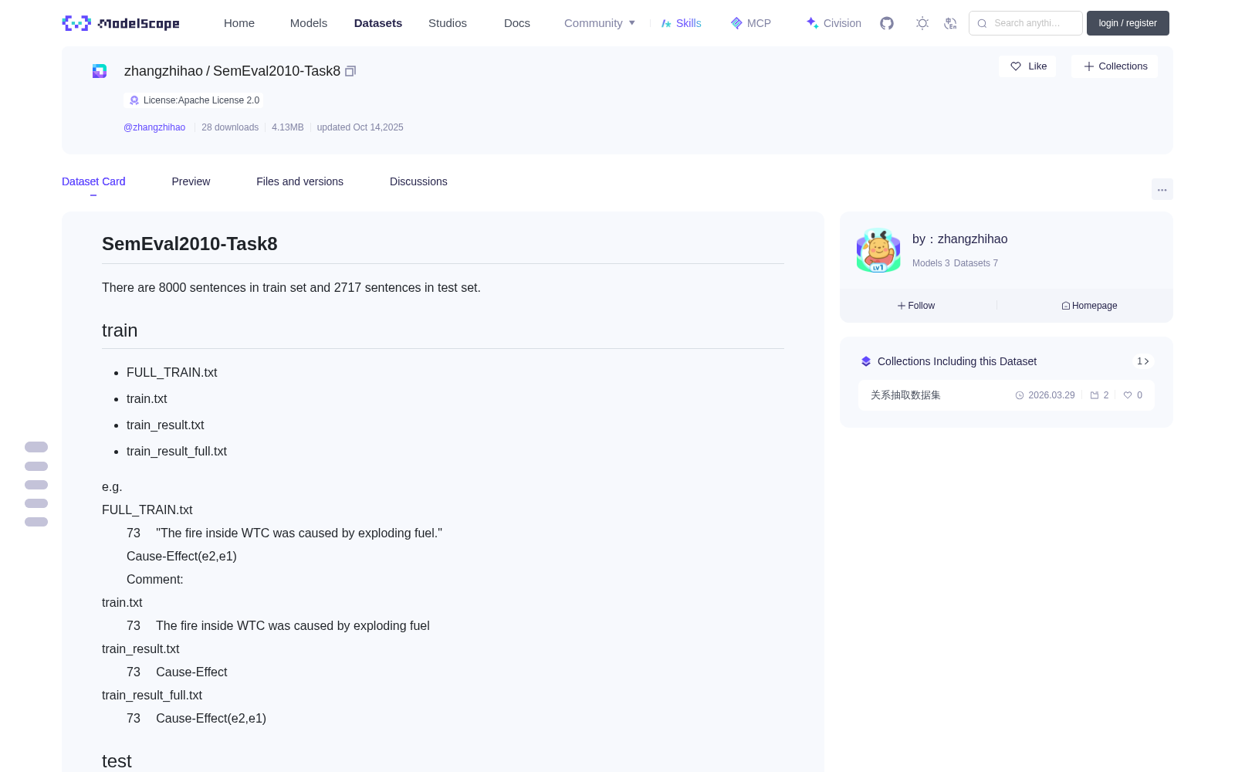View the Discussions tab
Screen dimensions: 1235x772
coord(418,181)
